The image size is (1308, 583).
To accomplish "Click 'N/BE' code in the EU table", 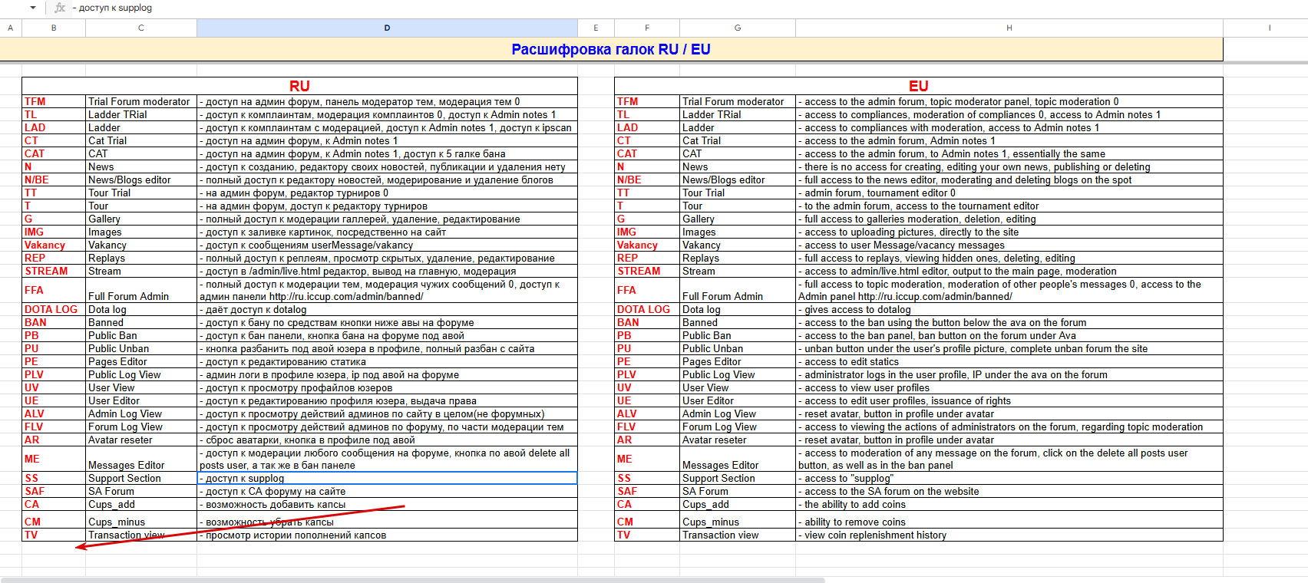I will coord(629,180).
